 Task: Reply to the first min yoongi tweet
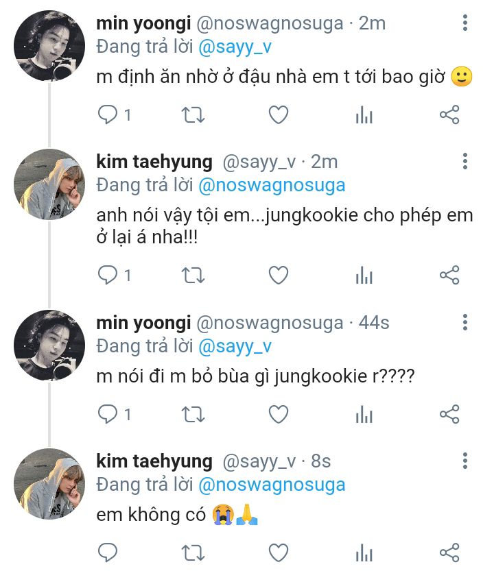[108, 115]
